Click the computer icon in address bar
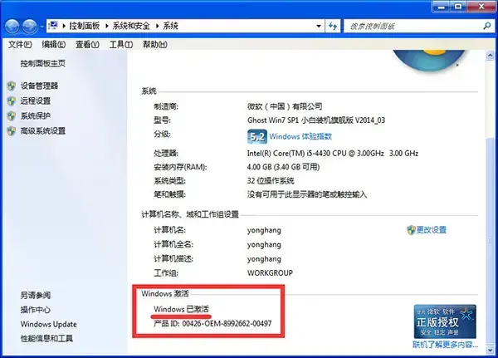The image size is (498, 358). point(53,26)
